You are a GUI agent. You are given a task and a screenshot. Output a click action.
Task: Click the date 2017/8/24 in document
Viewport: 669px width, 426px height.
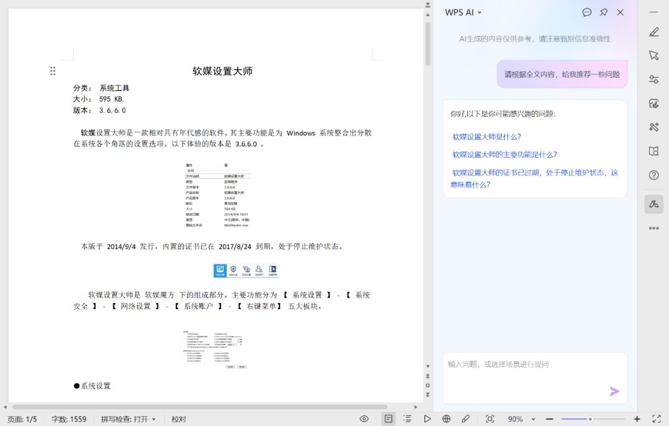click(x=235, y=247)
